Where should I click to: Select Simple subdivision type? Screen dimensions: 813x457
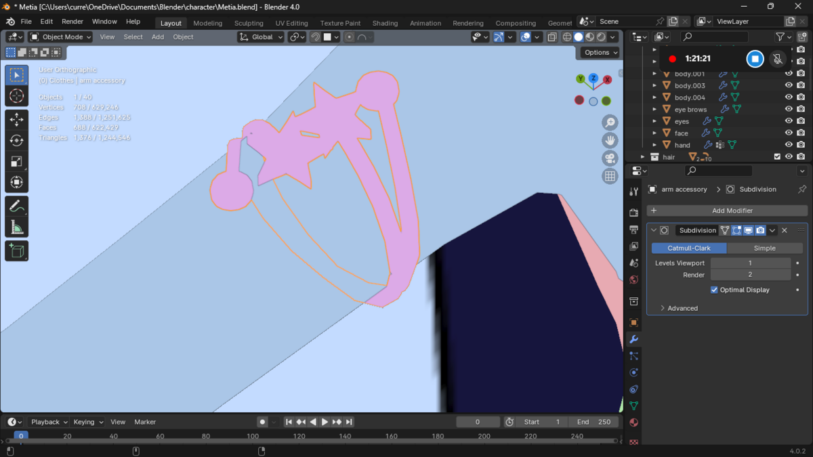point(764,248)
